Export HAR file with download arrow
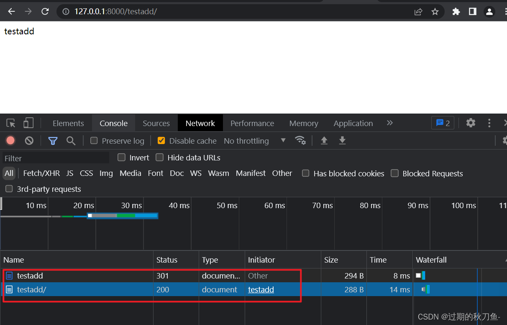Viewport: 507px width, 325px height. (342, 140)
